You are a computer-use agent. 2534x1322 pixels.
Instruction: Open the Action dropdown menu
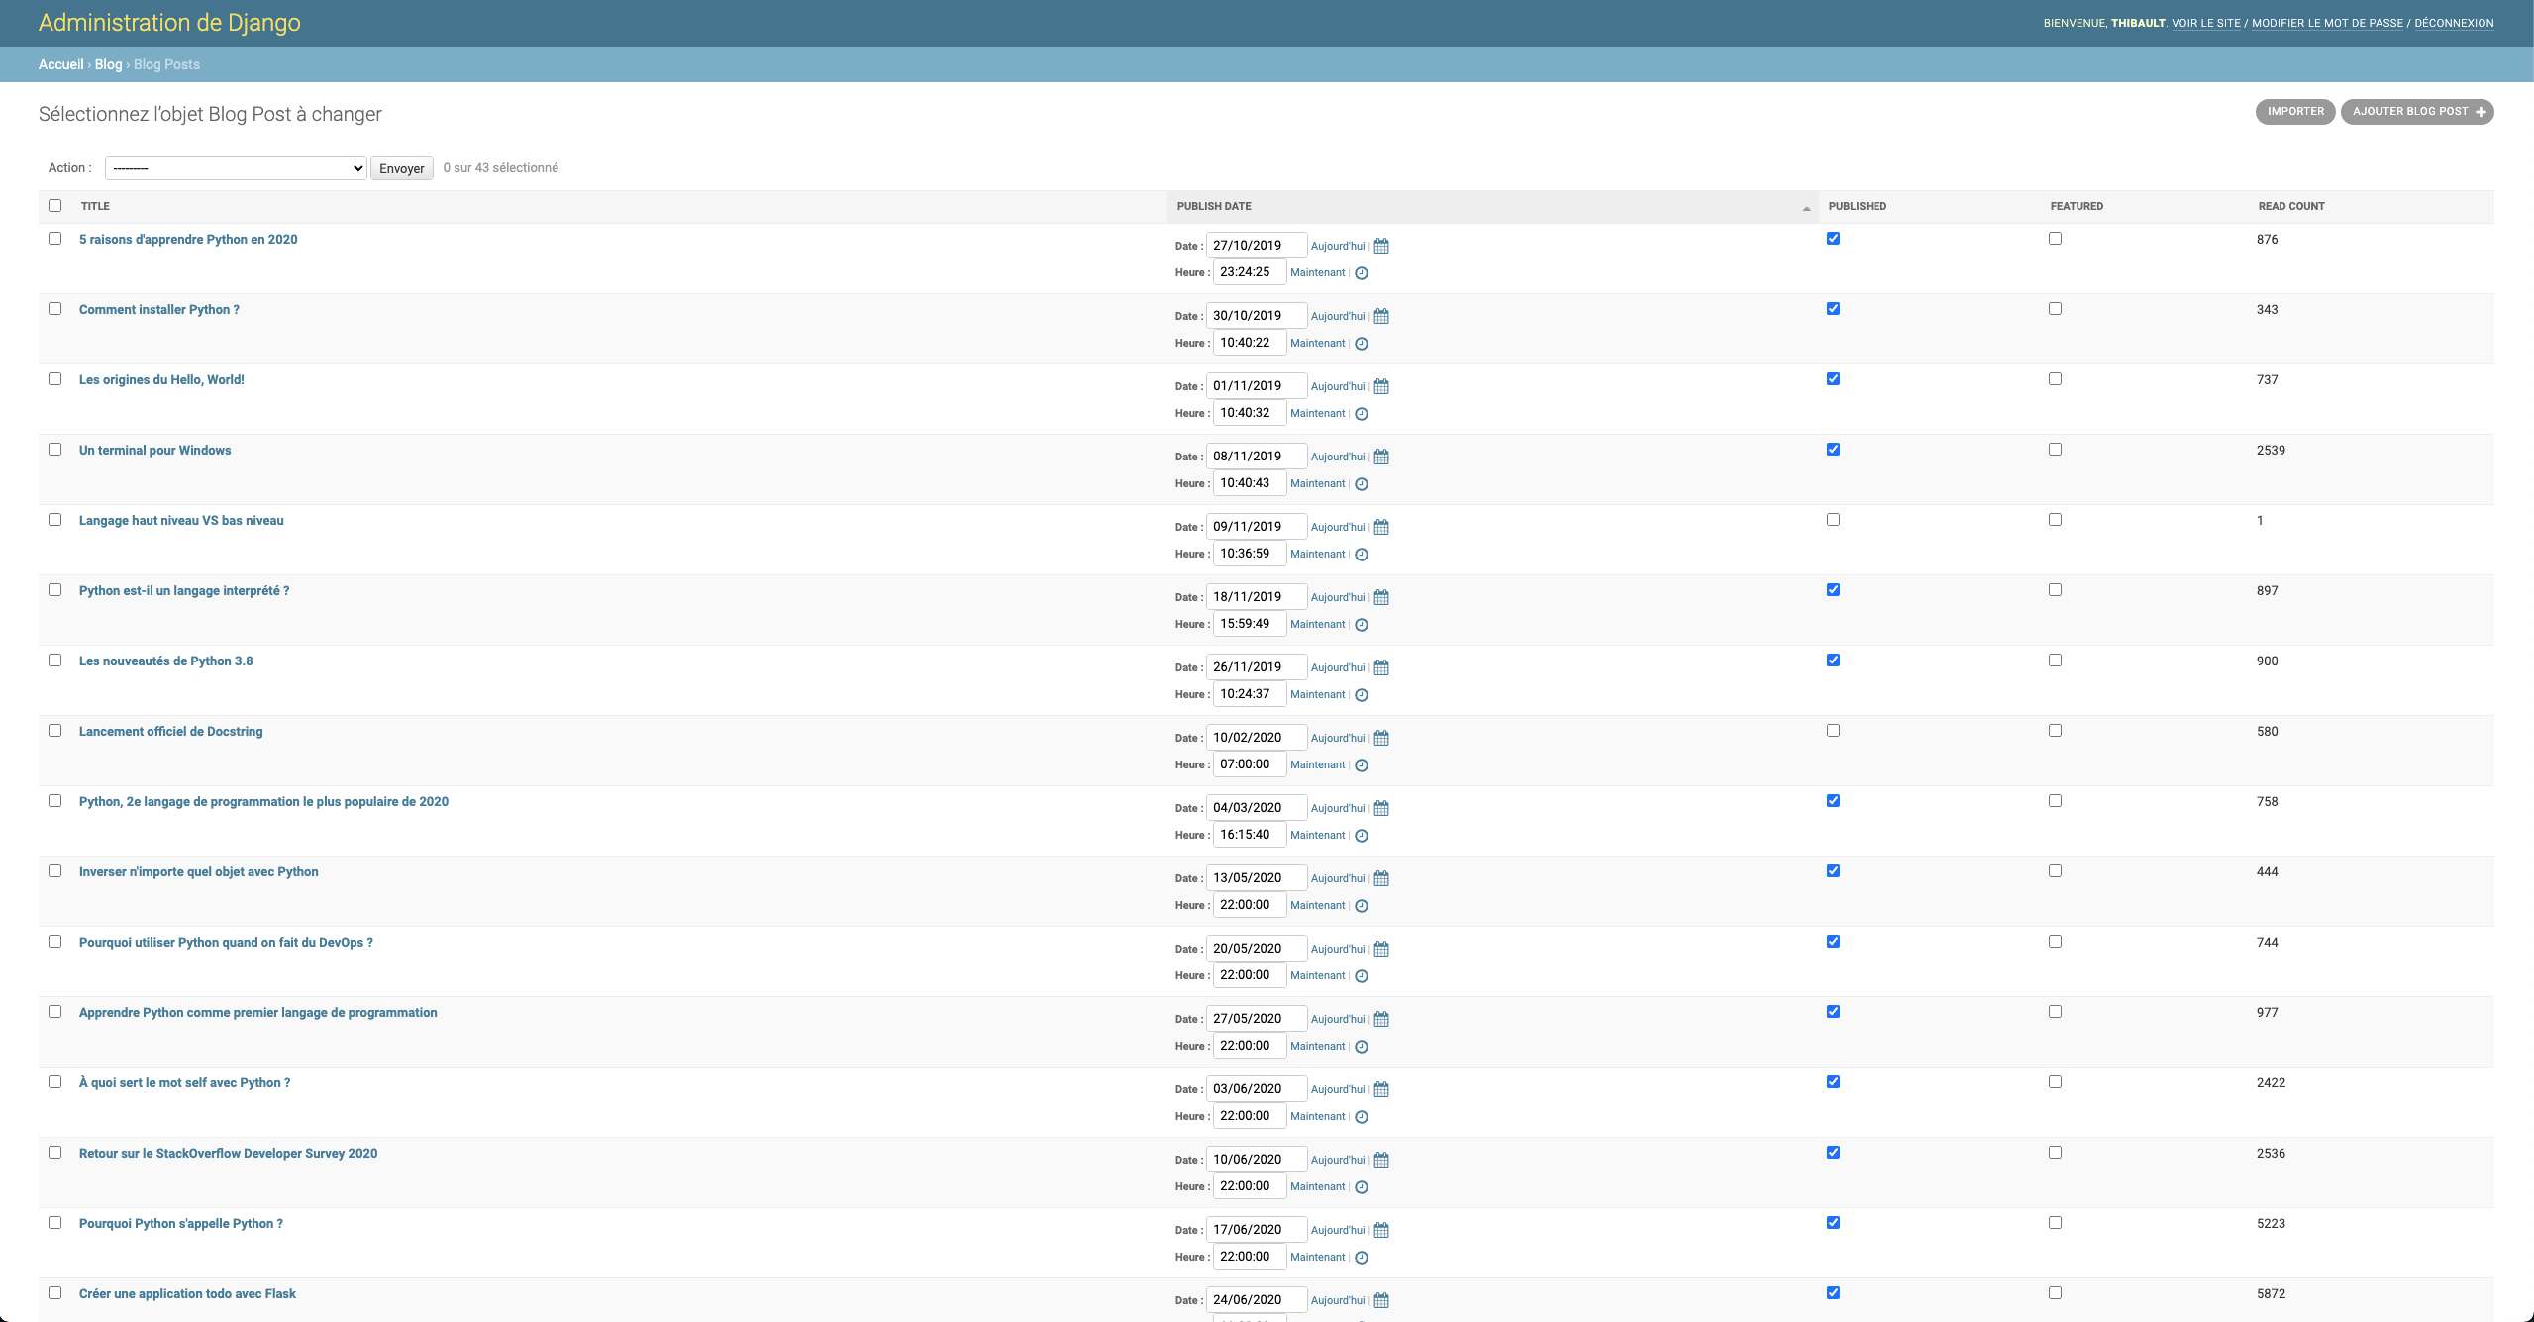pos(236,168)
